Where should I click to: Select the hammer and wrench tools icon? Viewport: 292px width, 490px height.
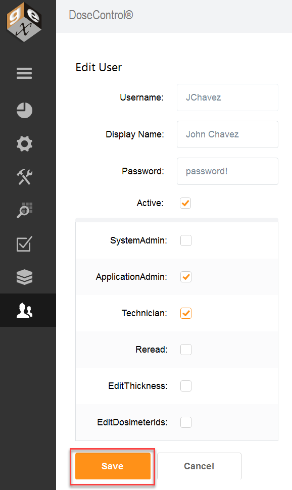pos(24,177)
